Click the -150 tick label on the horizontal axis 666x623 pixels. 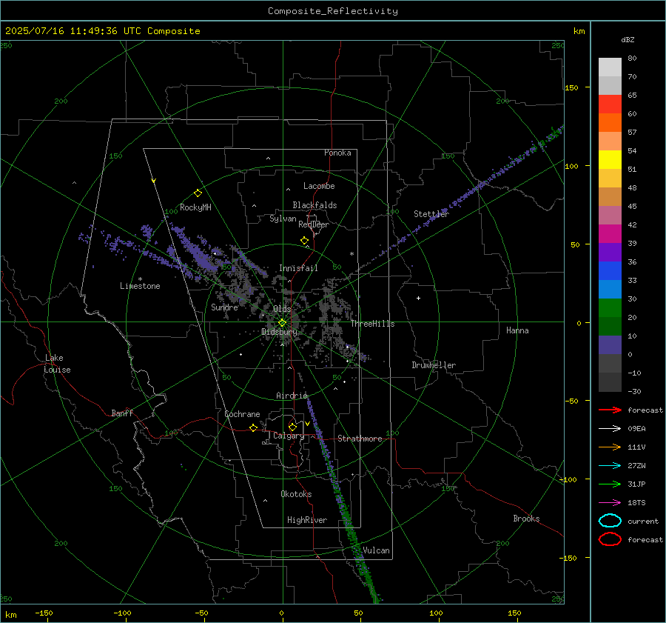pyautogui.click(x=44, y=613)
